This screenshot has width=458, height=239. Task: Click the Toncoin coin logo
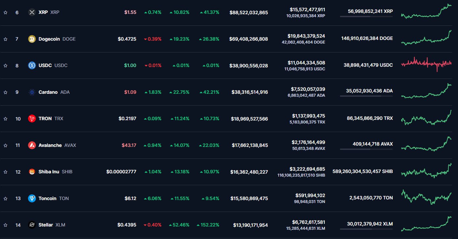(x=32, y=198)
